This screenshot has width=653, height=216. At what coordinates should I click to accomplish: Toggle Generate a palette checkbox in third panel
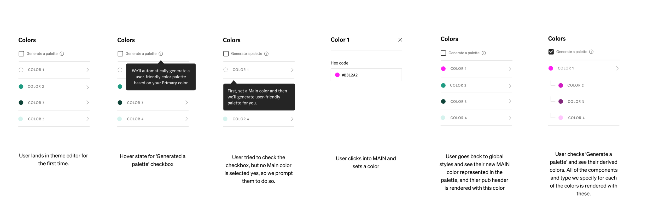226,54
